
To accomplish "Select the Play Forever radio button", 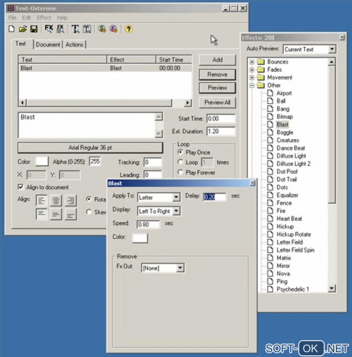I will [x=180, y=172].
